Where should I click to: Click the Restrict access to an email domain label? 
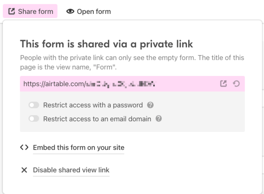pyautogui.click(x=97, y=119)
